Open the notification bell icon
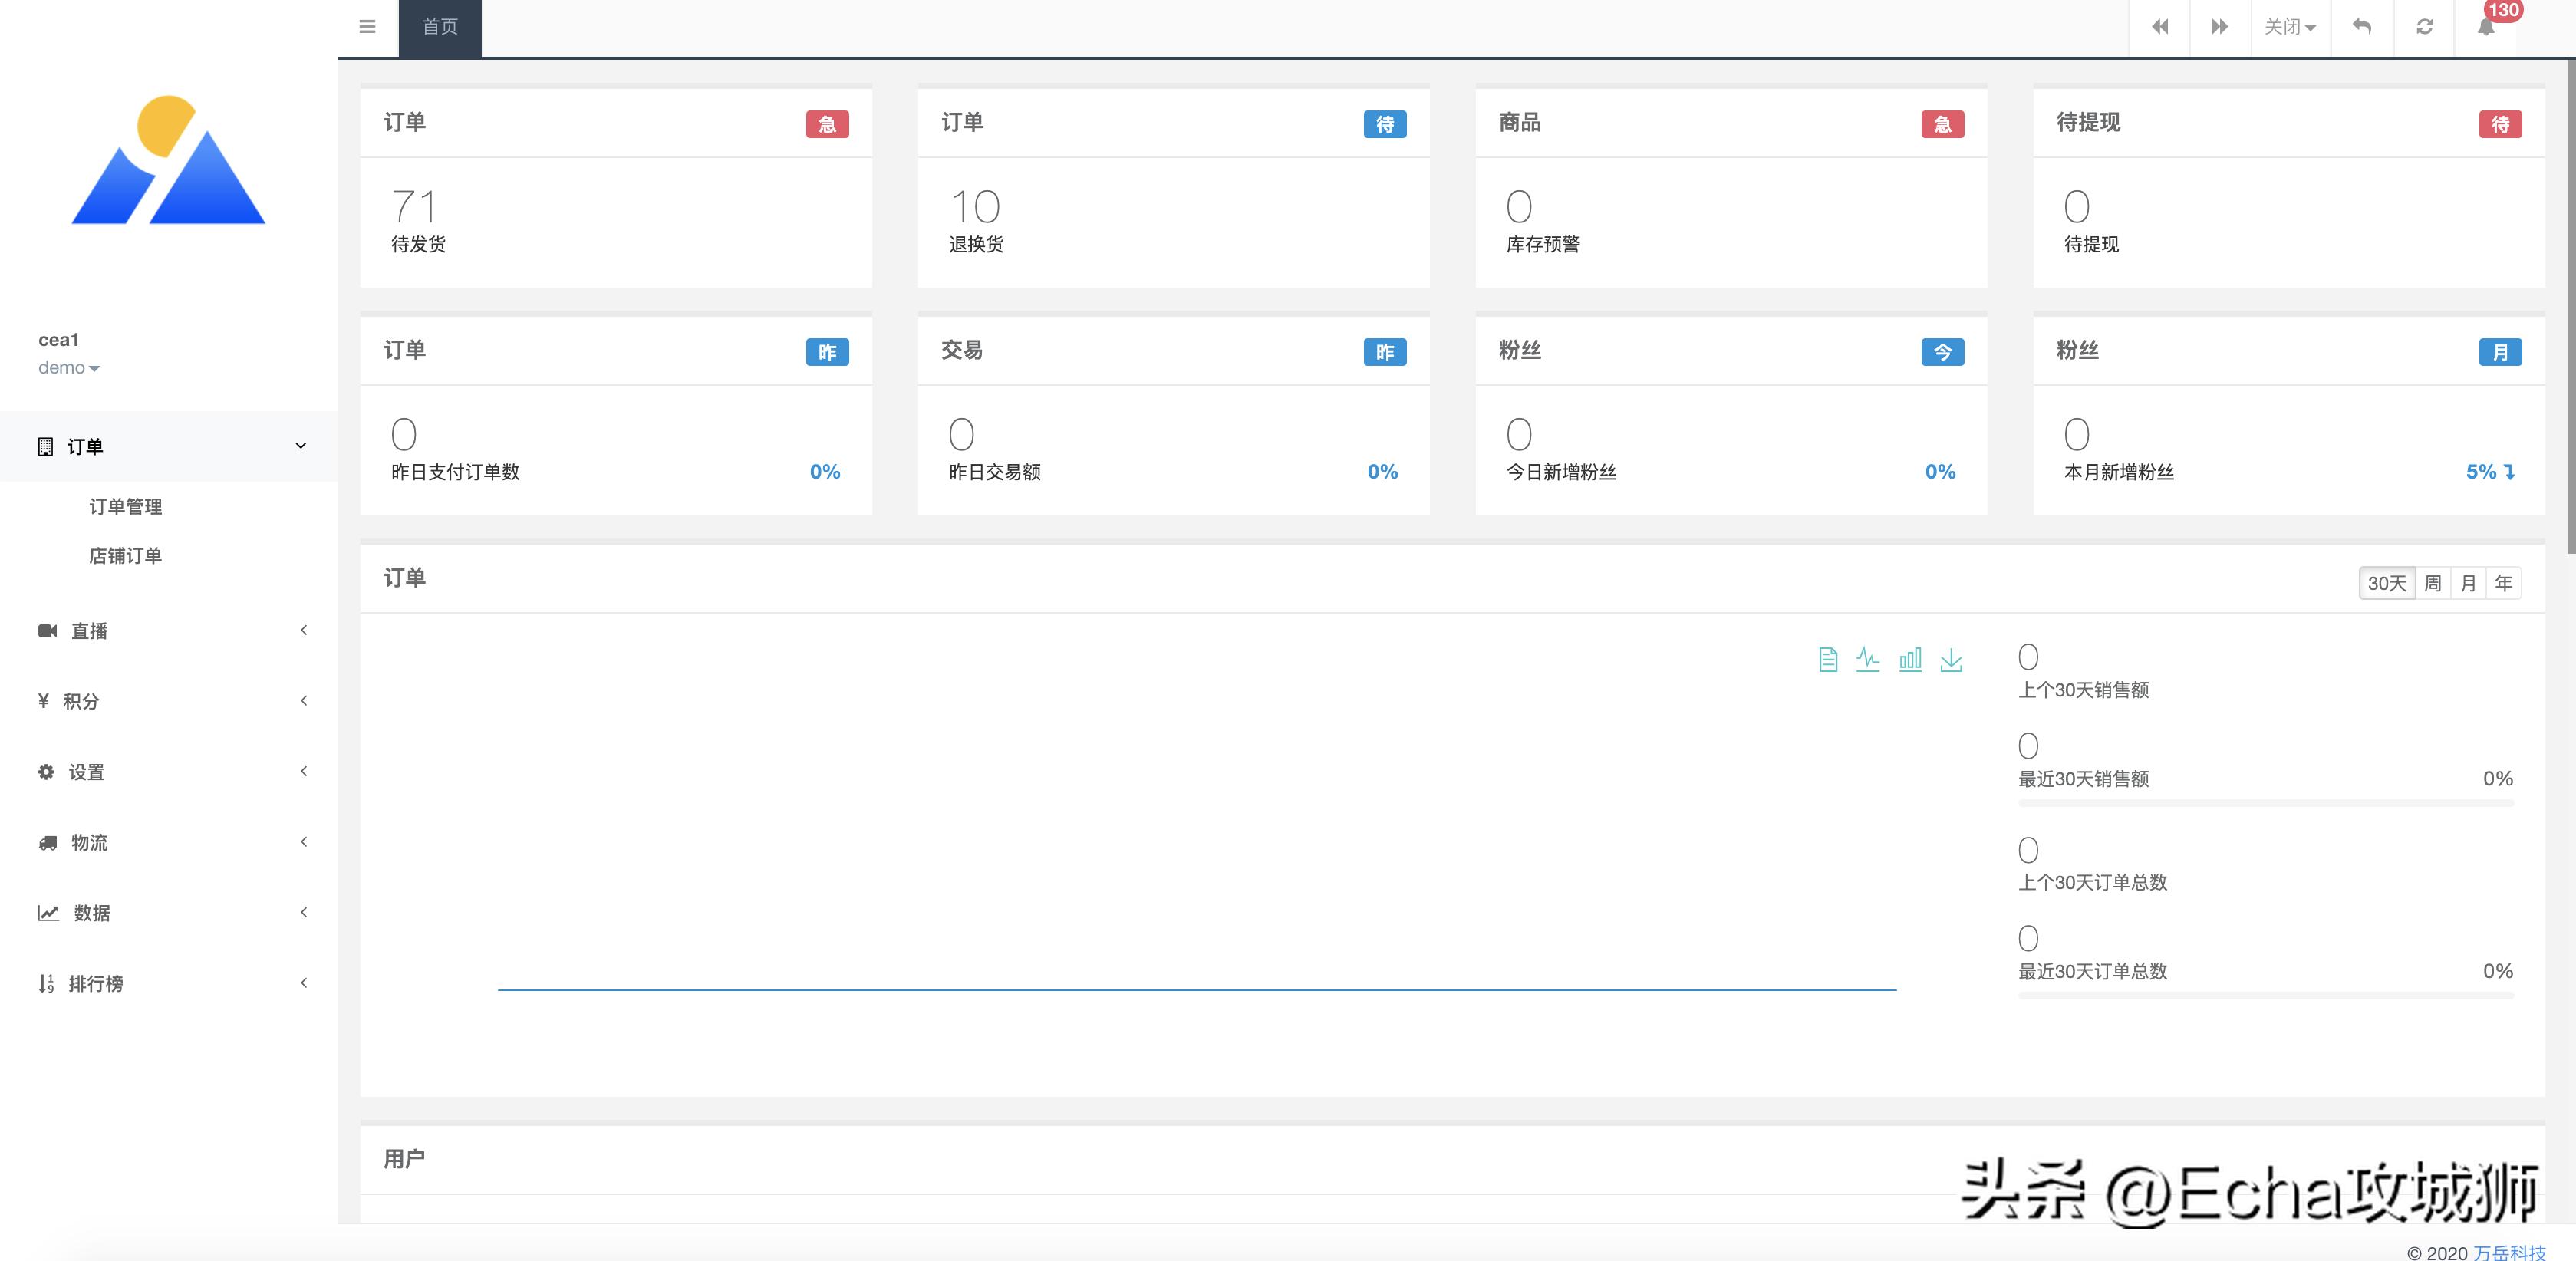The width and height of the screenshot is (2576, 1261). (2486, 27)
